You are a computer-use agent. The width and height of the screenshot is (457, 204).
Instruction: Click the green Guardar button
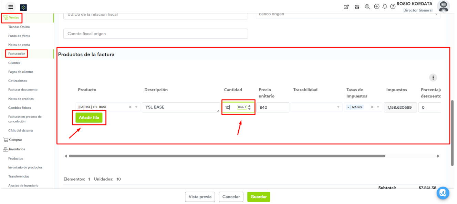[x=258, y=197]
